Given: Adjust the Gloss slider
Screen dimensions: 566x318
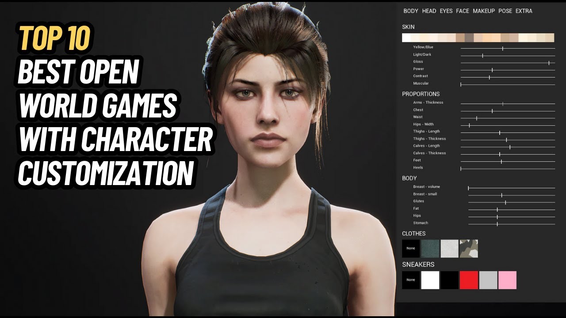Looking at the screenshot, I should tap(549, 63).
